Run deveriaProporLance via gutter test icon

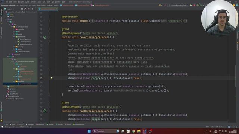click(x=45, y=37)
